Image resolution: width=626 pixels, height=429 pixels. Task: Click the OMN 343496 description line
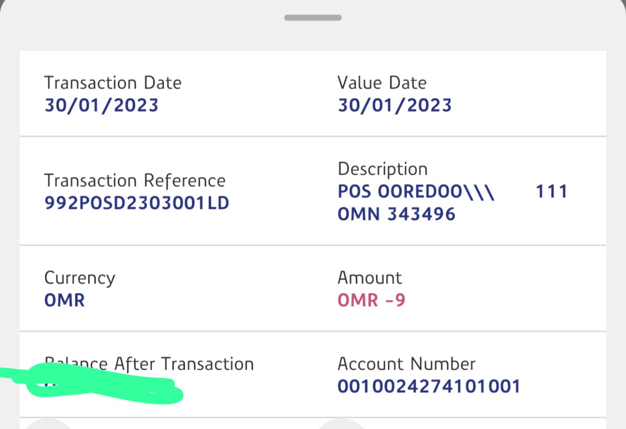[396, 214]
